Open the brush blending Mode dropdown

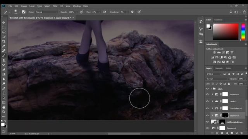(x=47, y=12)
